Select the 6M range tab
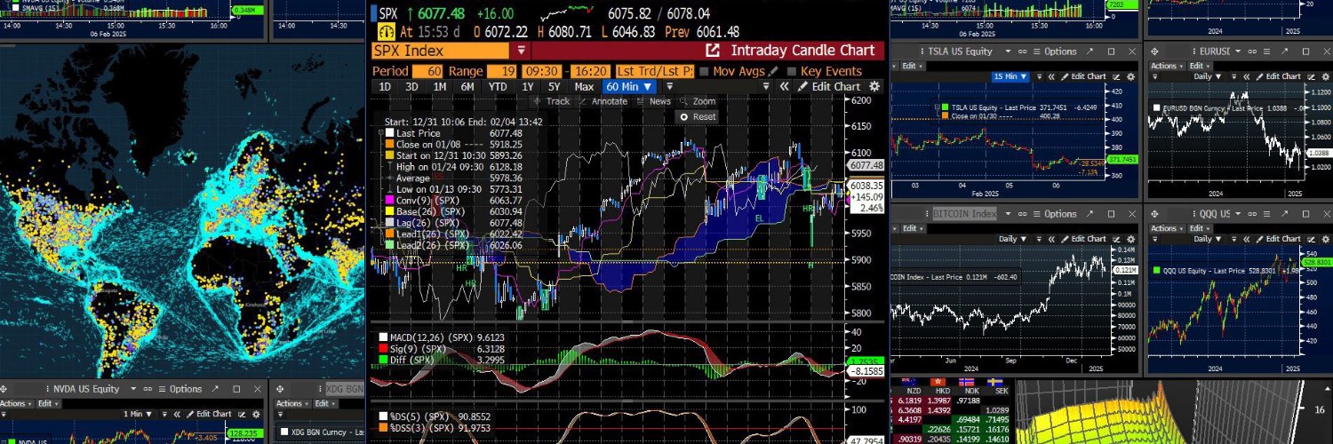 467,86
